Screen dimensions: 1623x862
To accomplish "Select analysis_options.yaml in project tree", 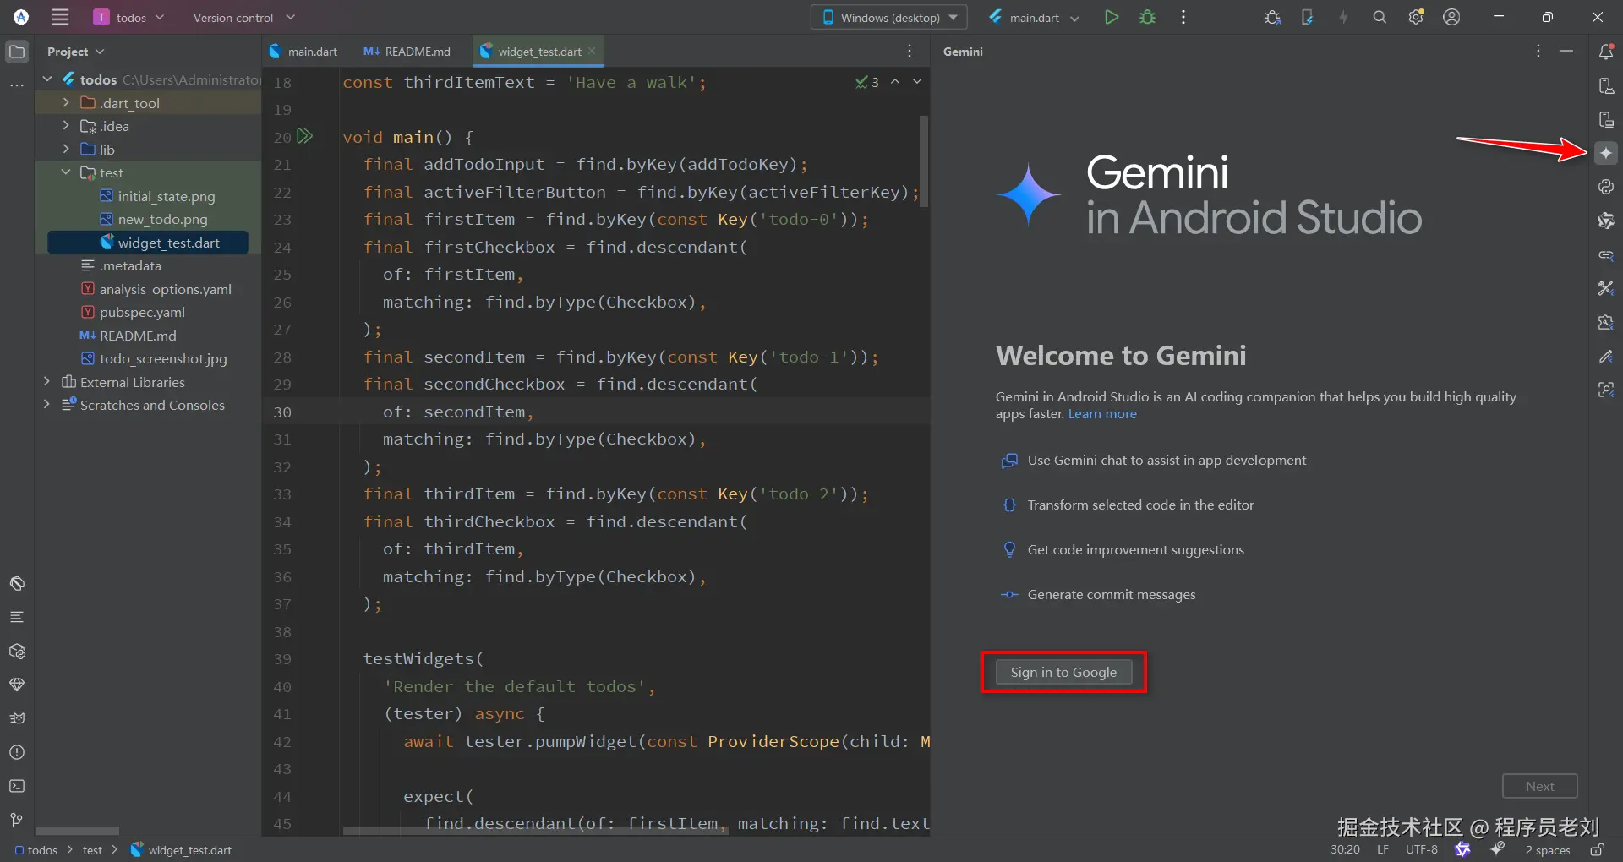I will click(156, 289).
